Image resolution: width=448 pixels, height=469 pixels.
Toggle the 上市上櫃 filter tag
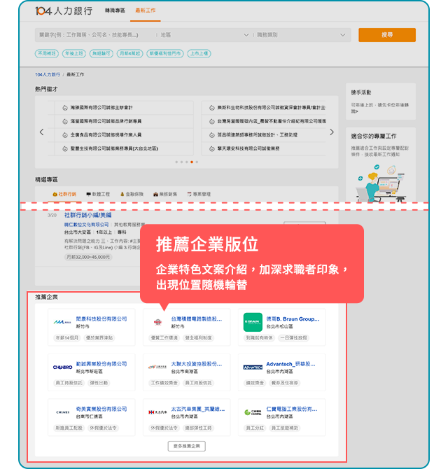(199, 53)
